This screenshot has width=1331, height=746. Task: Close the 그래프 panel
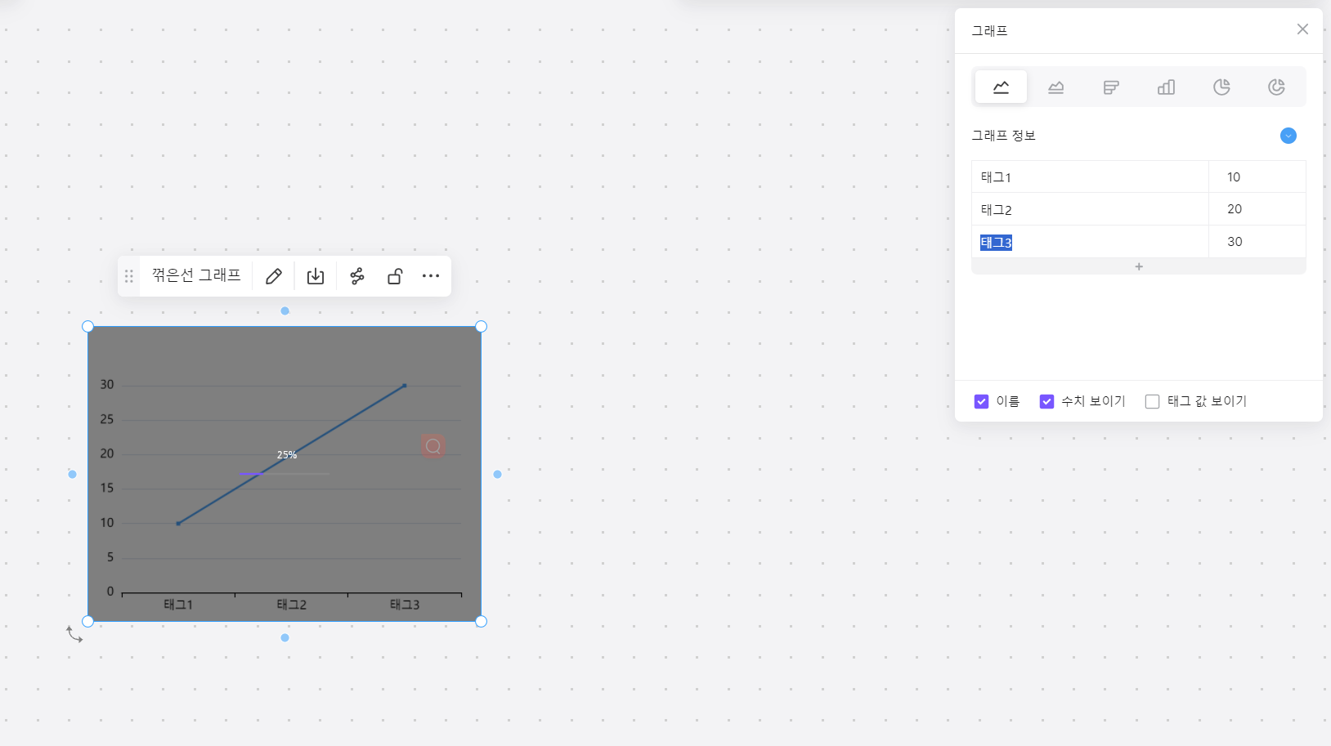tap(1302, 29)
